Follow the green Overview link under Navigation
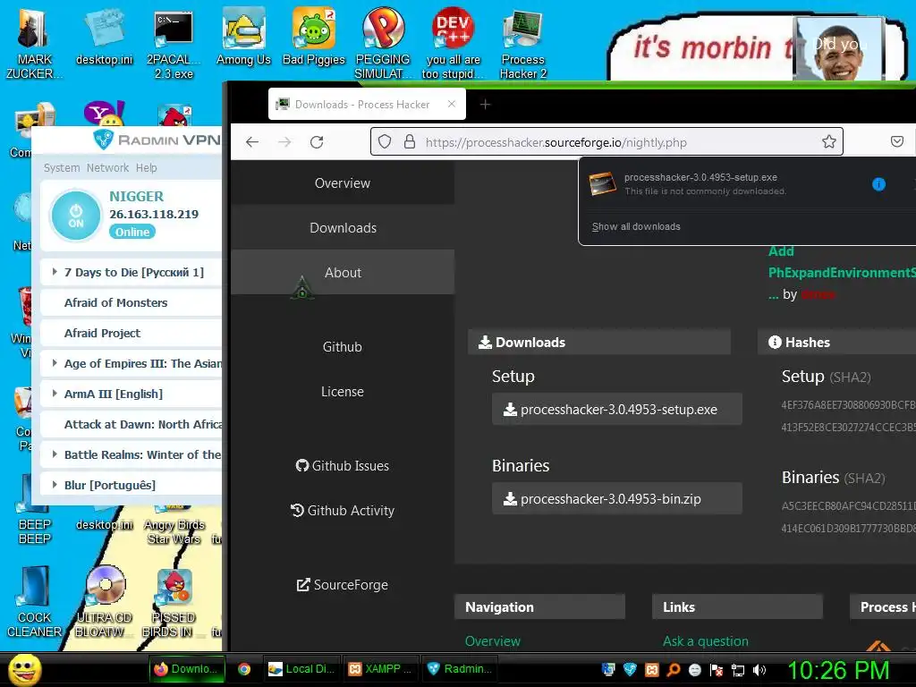 click(493, 640)
